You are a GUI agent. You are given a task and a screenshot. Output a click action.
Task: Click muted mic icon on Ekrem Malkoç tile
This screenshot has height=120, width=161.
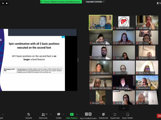pos(137,88)
